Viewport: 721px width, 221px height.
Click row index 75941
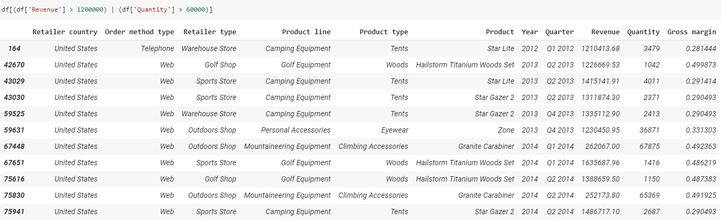coord(14,212)
